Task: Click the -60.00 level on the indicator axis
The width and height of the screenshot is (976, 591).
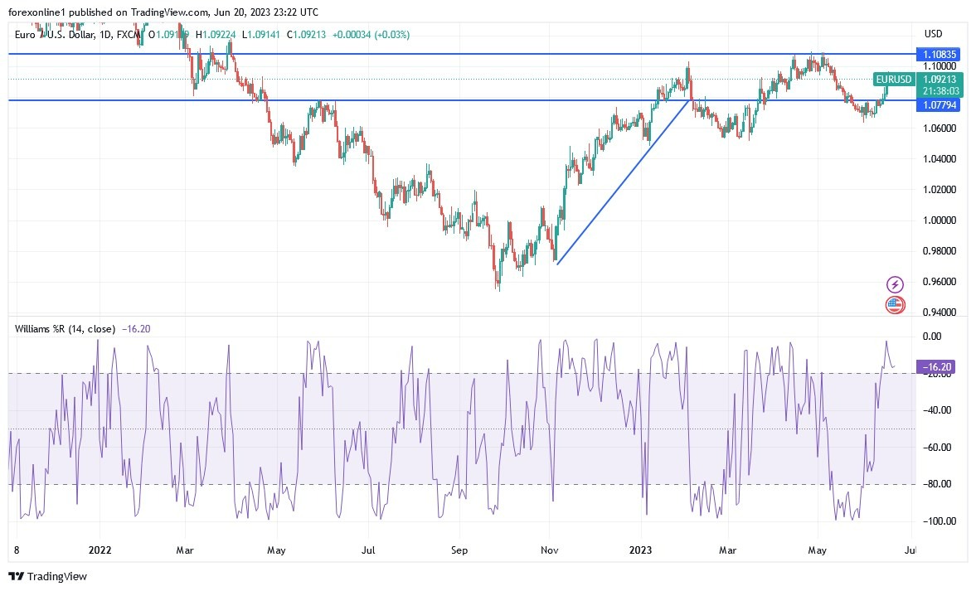Action: point(937,448)
